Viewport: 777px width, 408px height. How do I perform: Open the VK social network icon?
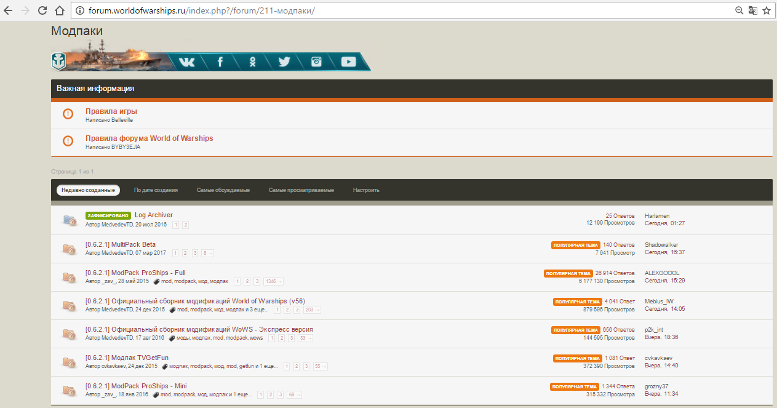pos(186,62)
